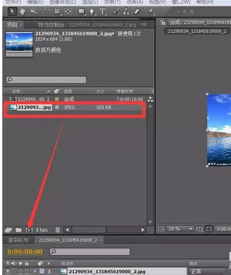
Task: Select the Puppet Pin tool
Action: (151, 11)
